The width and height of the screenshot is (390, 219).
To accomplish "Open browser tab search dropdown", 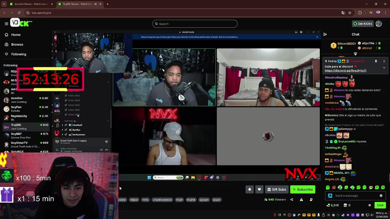I will (x=4, y=4).
